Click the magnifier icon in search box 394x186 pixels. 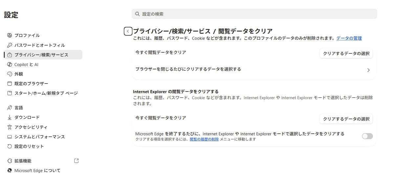click(x=138, y=14)
